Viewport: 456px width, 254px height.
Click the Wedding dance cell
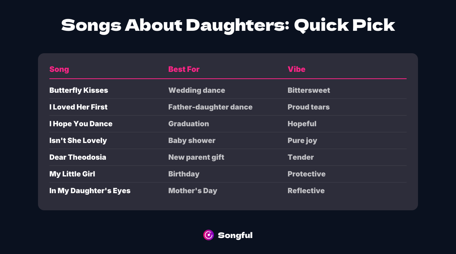(196, 90)
